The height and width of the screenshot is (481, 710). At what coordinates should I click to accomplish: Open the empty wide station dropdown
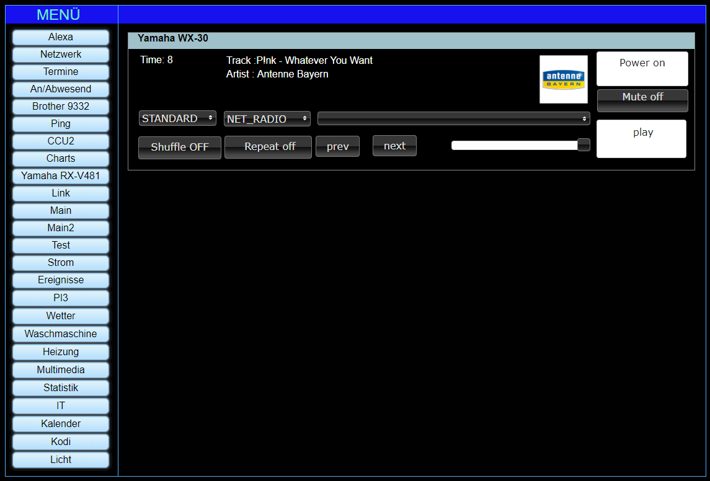click(x=454, y=118)
